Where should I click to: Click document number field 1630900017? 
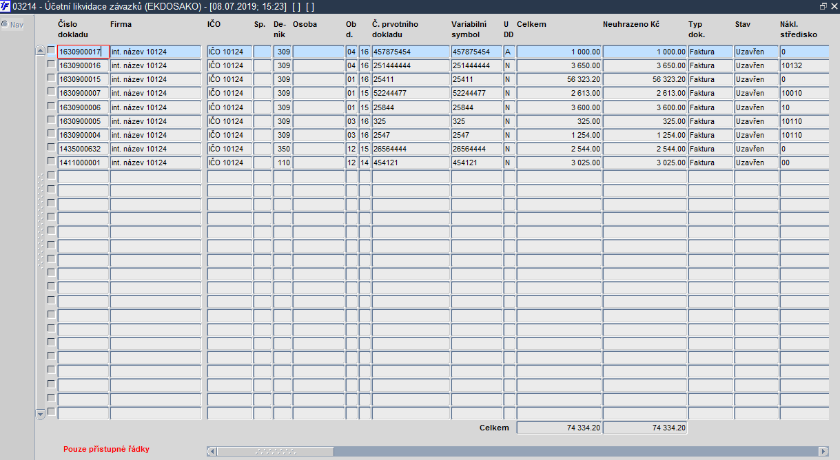coord(83,52)
